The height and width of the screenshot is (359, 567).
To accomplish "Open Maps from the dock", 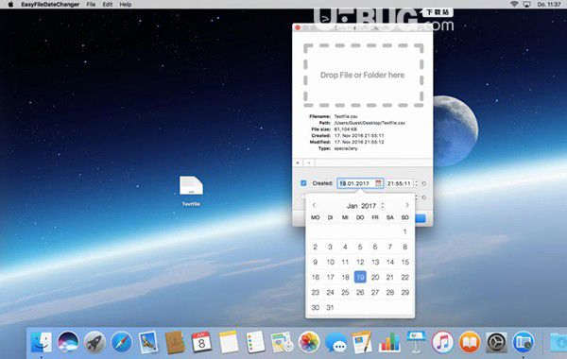I will [x=282, y=342].
